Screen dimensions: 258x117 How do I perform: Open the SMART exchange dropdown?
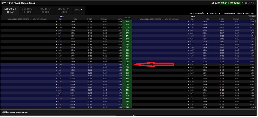[240, 13]
